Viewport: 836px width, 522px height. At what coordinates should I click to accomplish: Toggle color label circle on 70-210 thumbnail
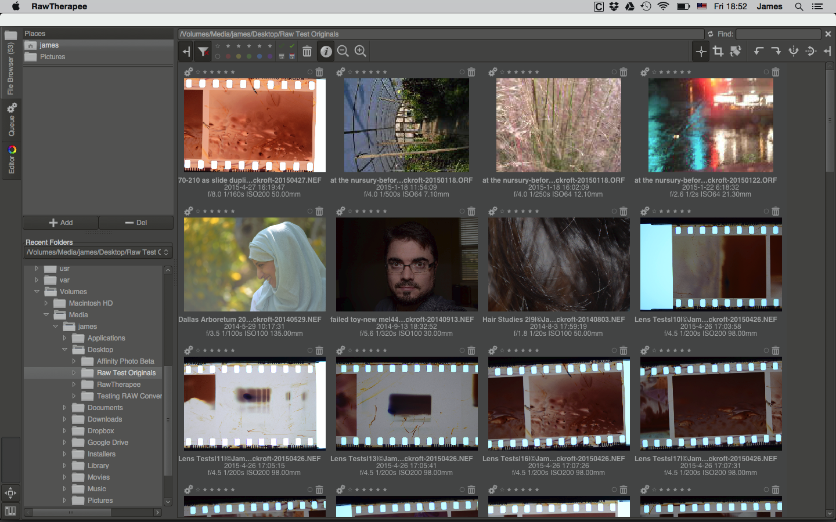[x=310, y=72]
